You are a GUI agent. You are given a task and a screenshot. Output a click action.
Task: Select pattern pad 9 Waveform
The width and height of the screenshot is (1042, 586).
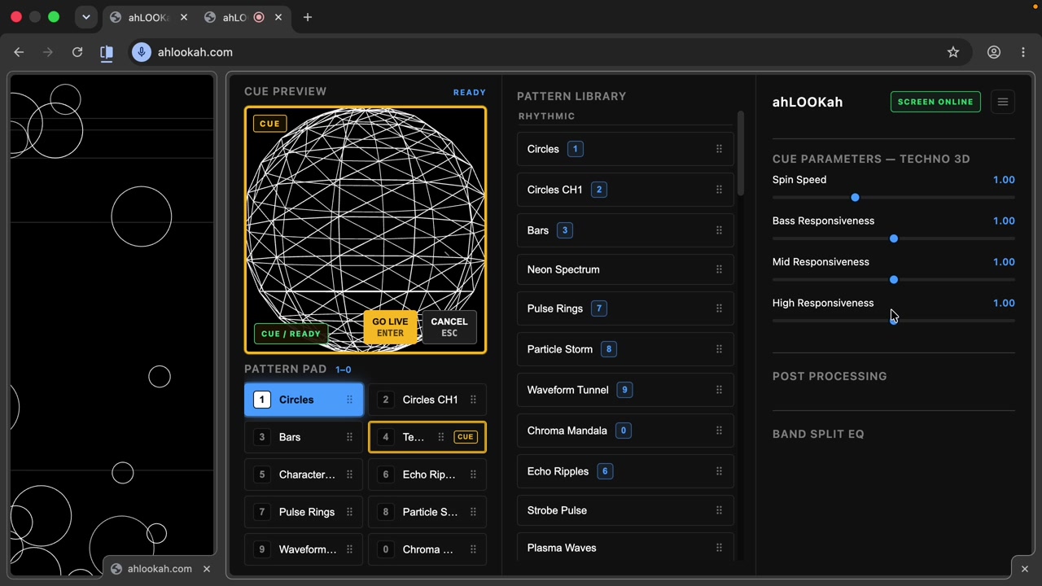(304, 549)
